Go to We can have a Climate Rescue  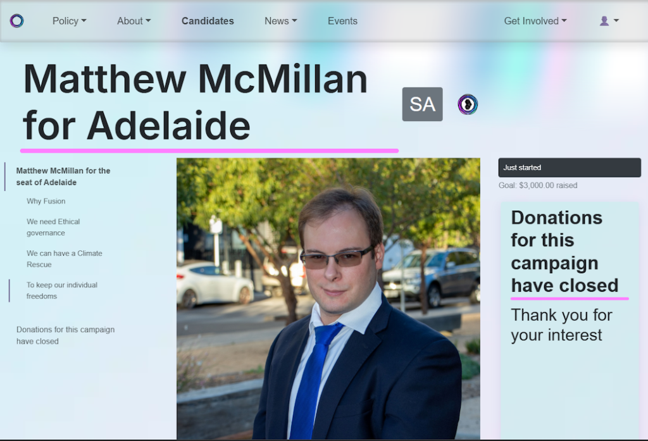(x=65, y=259)
